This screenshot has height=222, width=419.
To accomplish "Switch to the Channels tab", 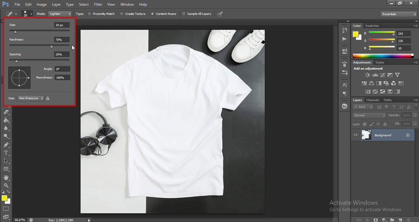I will pyautogui.click(x=373, y=100).
